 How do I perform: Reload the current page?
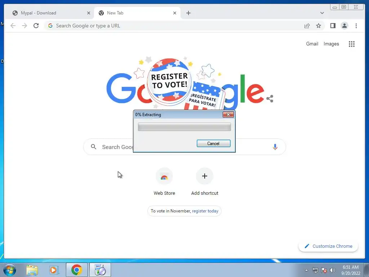(x=36, y=26)
